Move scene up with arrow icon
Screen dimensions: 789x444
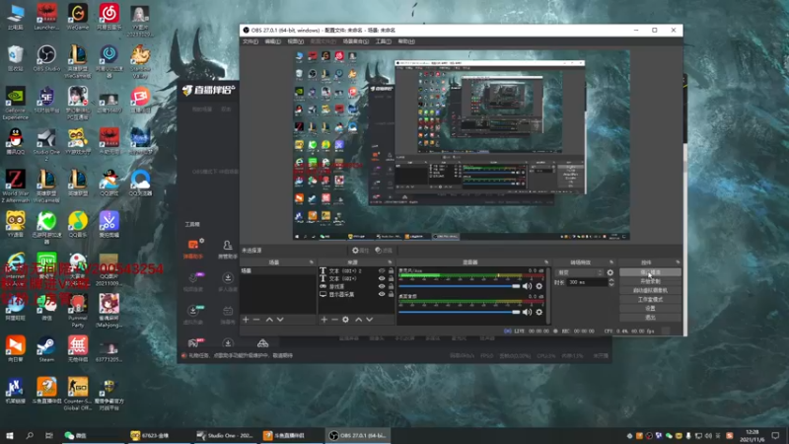point(269,320)
